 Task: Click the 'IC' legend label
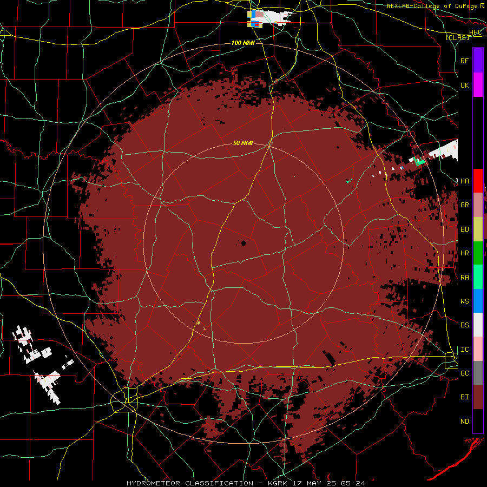(464, 350)
